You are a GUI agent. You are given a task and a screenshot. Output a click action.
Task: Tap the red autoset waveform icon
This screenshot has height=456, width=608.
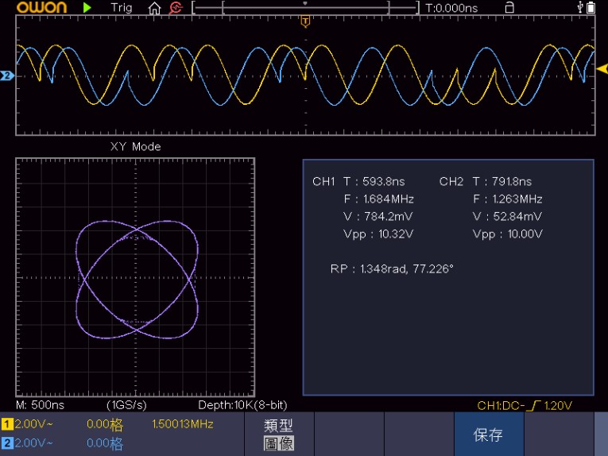(x=176, y=8)
